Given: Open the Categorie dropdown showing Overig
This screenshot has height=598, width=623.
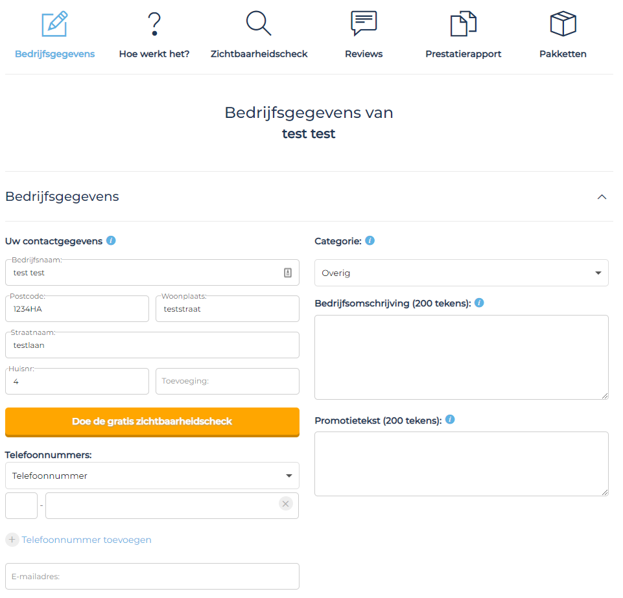Looking at the screenshot, I should [462, 273].
